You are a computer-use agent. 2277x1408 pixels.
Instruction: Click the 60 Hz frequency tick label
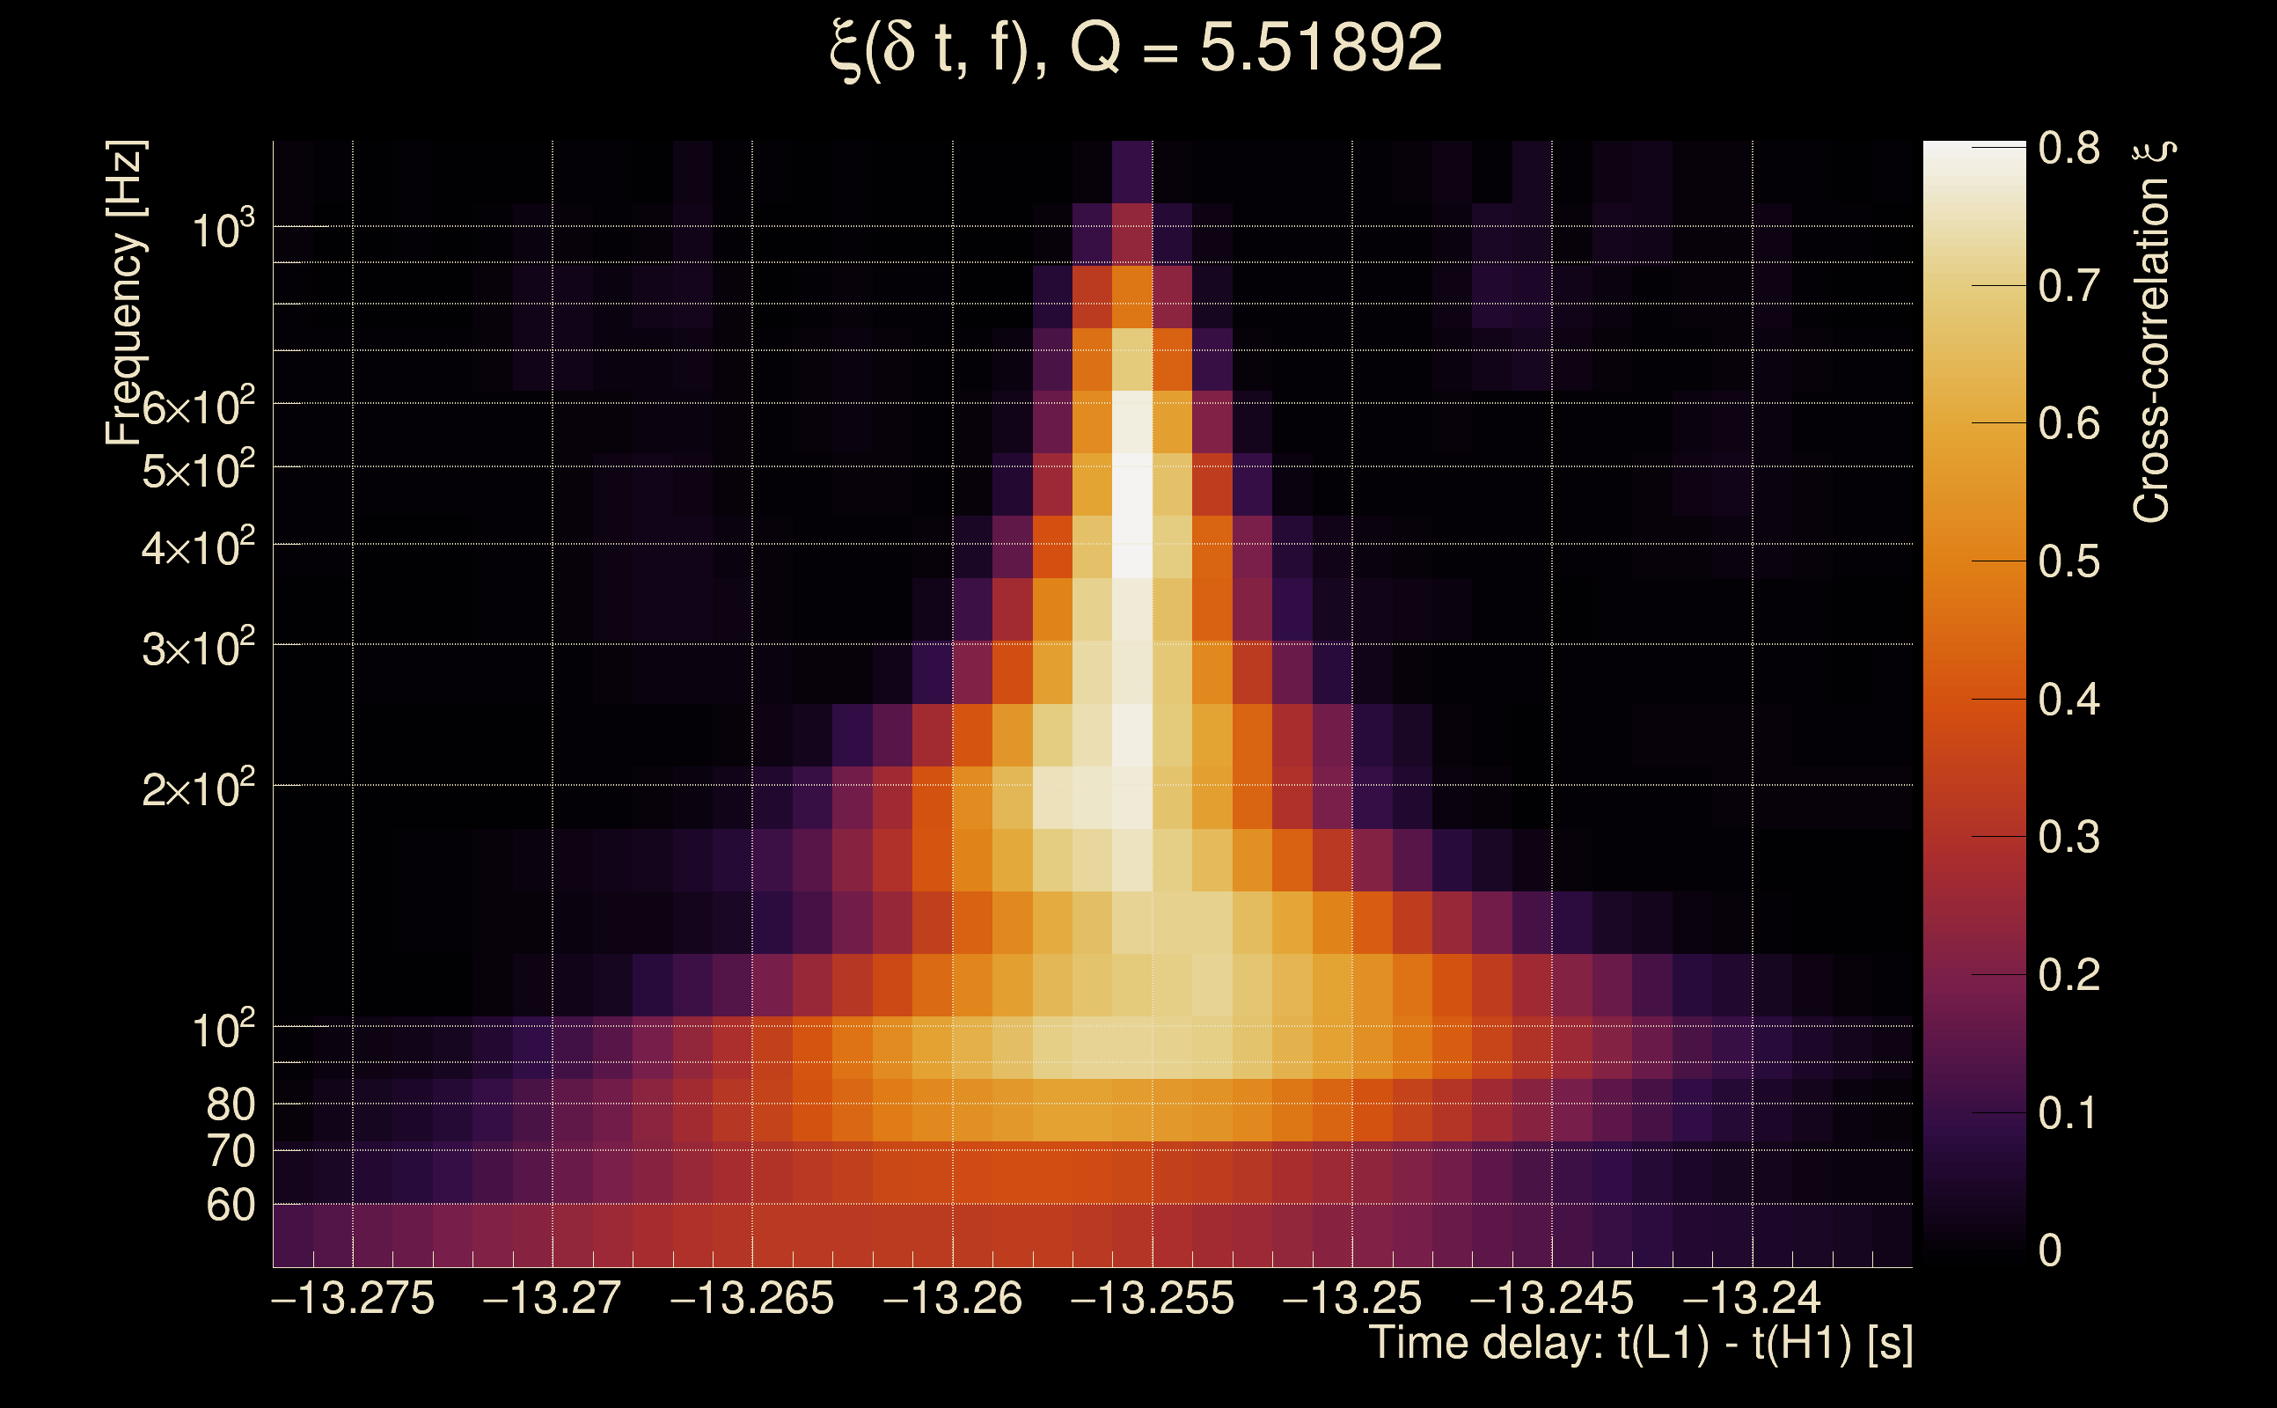point(230,1205)
